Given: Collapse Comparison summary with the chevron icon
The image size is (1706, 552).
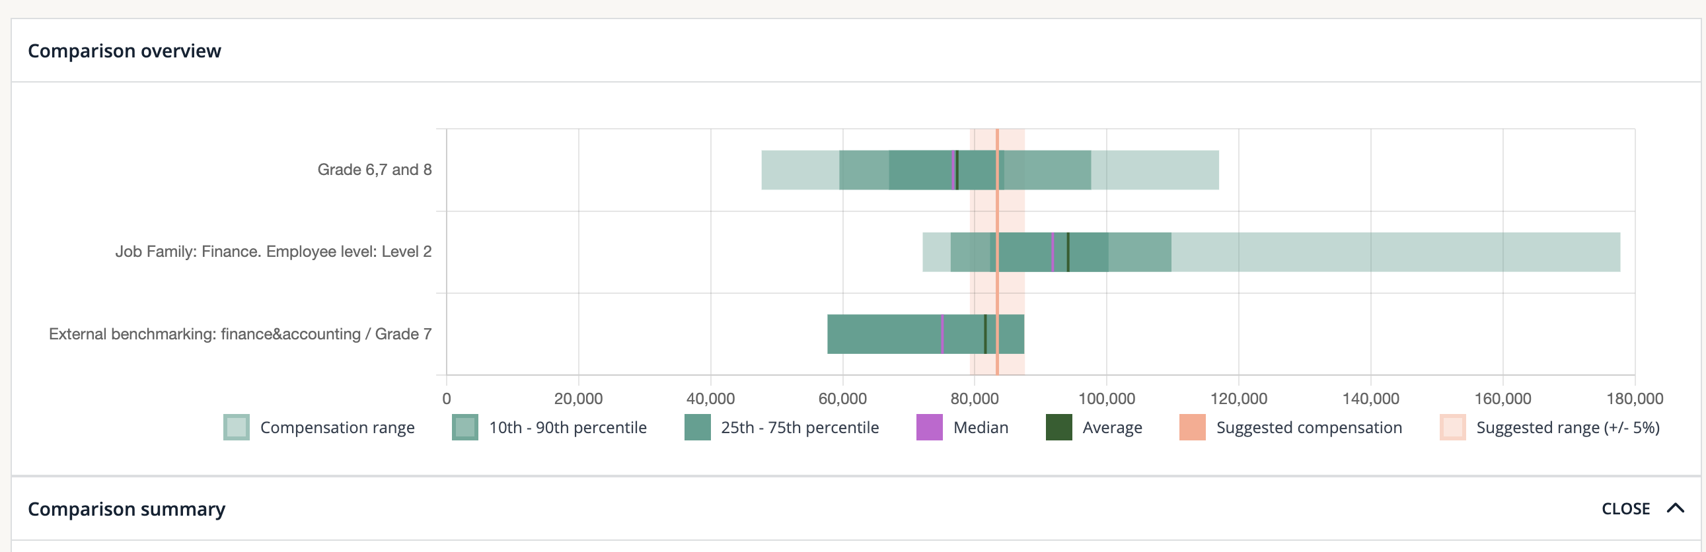Looking at the screenshot, I should click(1676, 508).
